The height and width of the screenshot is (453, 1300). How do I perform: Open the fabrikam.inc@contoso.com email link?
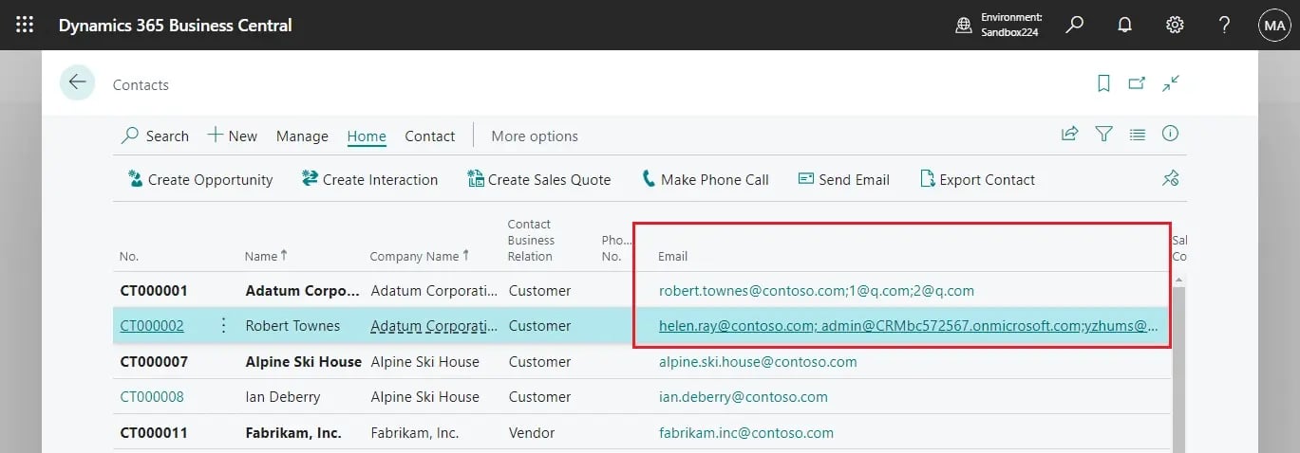(x=746, y=432)
